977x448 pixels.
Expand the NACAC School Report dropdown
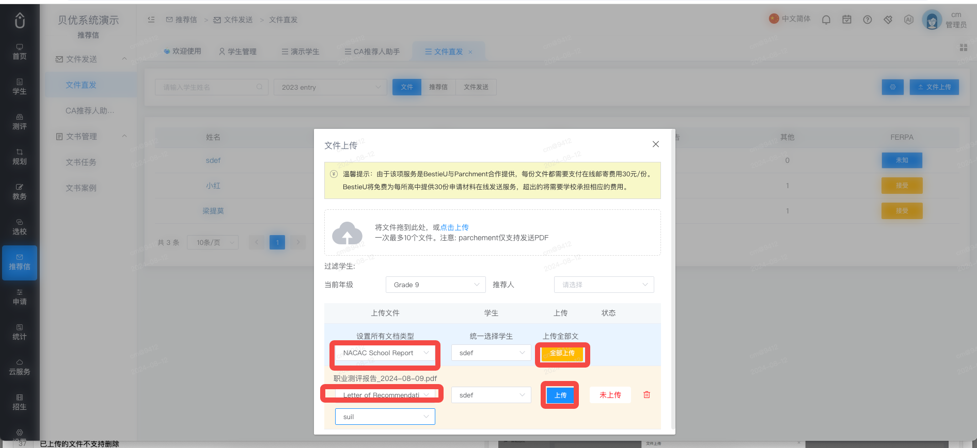pyautogui.click(x=385, y=353)
